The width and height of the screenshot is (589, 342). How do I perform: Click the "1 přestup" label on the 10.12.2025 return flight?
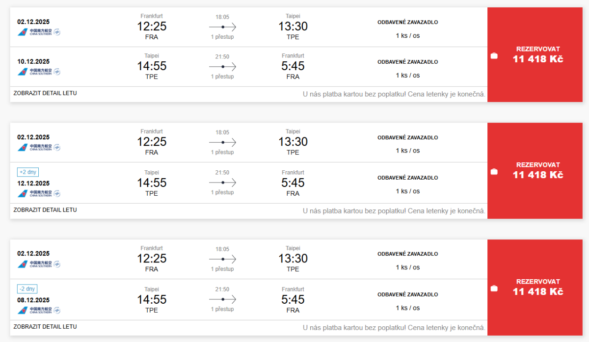(x=222, y=77)
